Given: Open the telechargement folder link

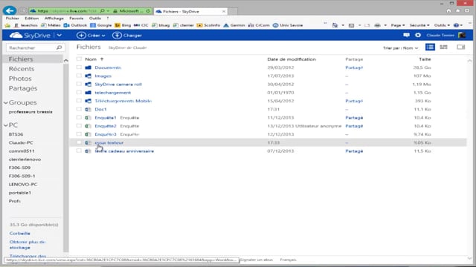Looking at the screenshot, I should point(112,93).
